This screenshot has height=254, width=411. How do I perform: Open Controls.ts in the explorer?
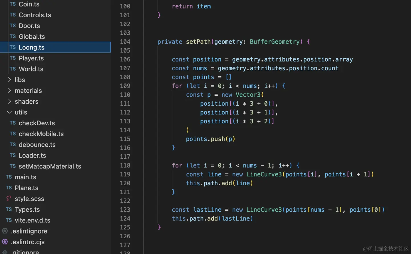click(35, 15)
